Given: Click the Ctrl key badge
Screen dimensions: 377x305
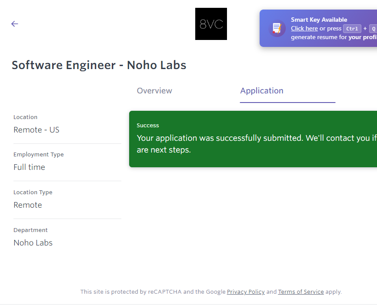Looking at the screenshot, I should click(352, 29).
